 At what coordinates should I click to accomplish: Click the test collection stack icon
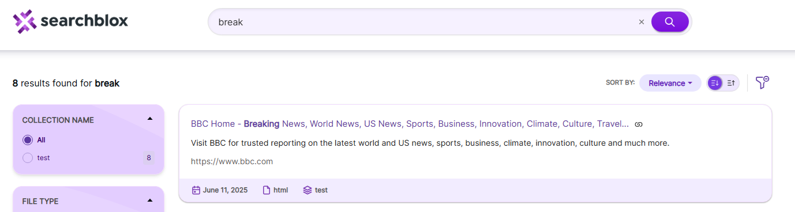pos(307,190)
